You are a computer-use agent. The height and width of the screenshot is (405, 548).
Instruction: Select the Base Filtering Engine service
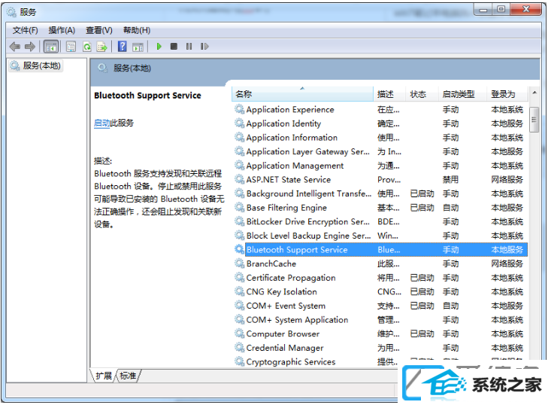click(x=380, y=208)
